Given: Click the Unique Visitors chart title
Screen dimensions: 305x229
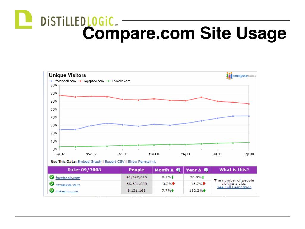Looking at the screenshot, I should pos(67,75).
